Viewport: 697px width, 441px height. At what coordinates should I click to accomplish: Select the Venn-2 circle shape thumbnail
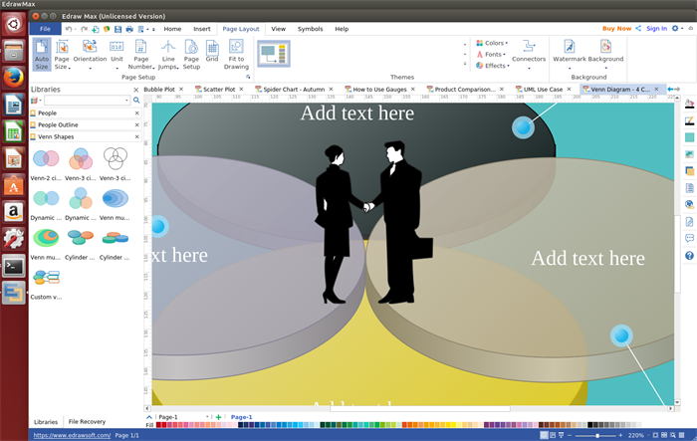tap(46, 159)
